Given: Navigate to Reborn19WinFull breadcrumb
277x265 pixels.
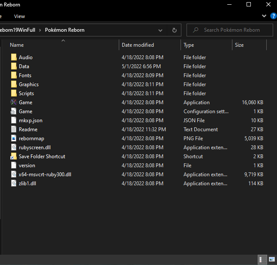Looking at the screenshot, I should [18, 30].
